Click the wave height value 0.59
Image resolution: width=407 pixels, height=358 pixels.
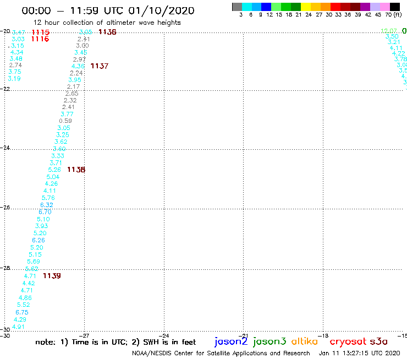pyautogui.click(x=65, y=121)
